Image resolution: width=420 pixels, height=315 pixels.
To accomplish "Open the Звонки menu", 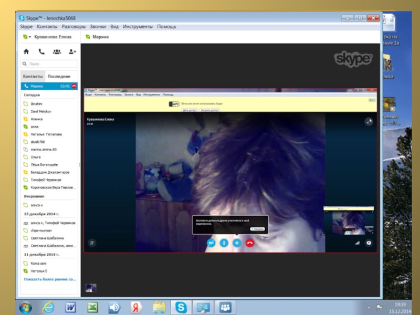I will coord(98,27).
